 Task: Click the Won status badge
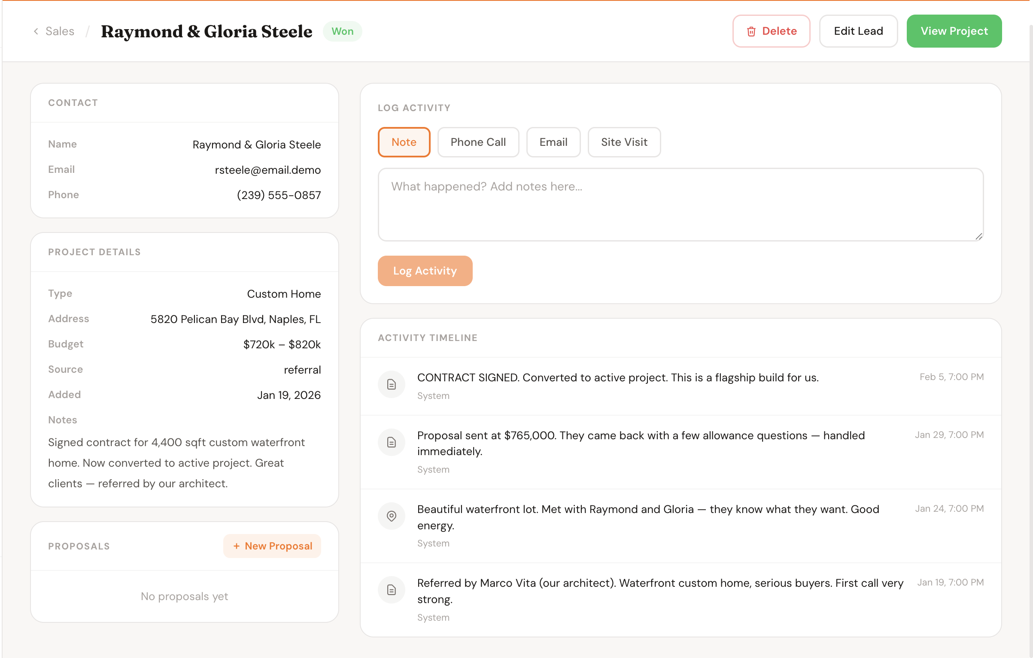[x=342, y=31]
